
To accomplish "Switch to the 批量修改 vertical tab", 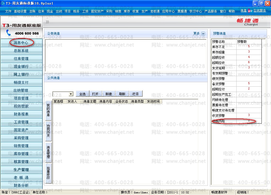I will click(48, 173).
